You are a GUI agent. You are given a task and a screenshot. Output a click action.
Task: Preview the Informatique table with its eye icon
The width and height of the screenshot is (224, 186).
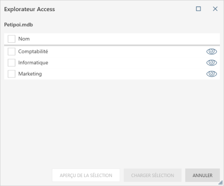pyautogui.click(x=211, y=62)
